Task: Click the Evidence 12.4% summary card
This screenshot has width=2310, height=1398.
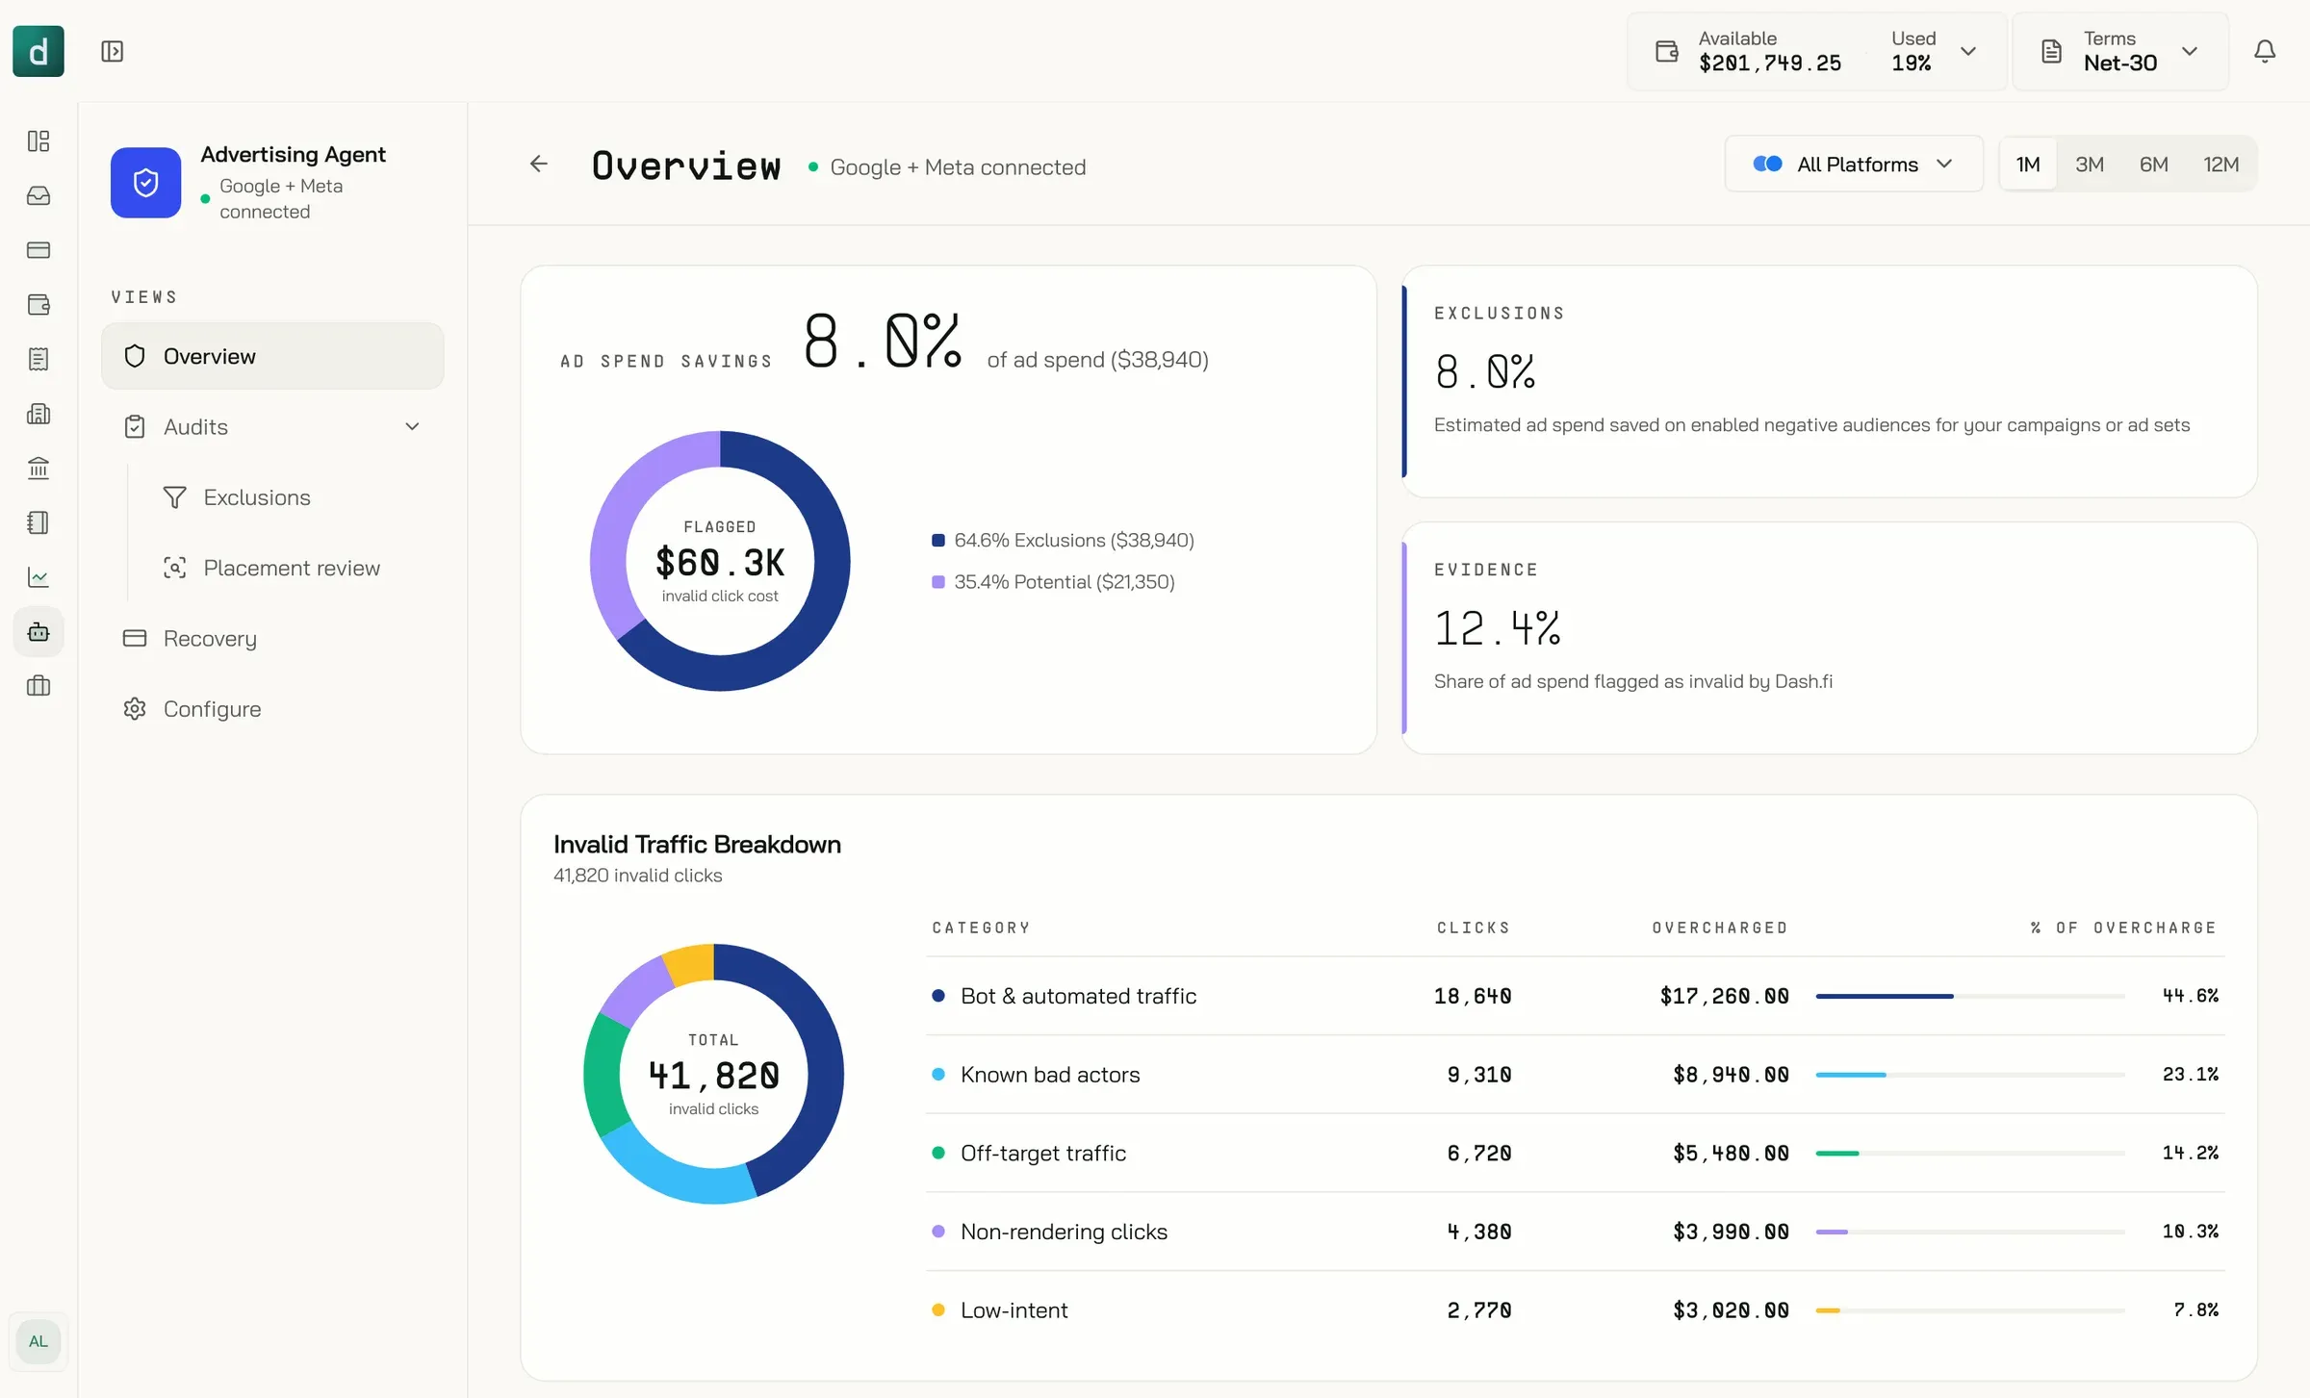Action: pyautogui.click(x=1830, y=639)
